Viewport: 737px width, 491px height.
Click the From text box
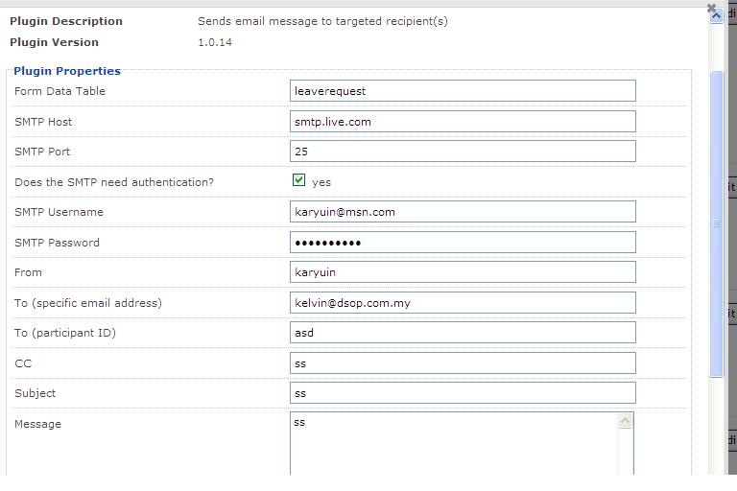tap(463, 272)
